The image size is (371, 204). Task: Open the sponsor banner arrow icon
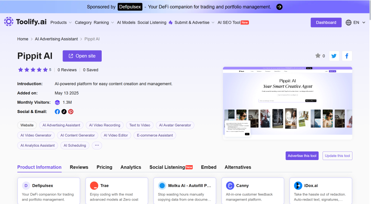(x=279, y=7)
